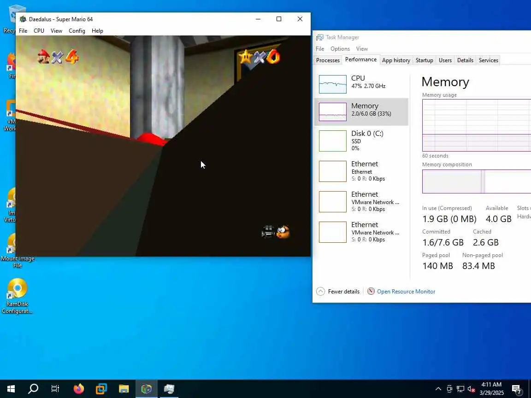Open taskbar Search
The height and width of the screenshot is (398, 531).
(x=33, y=389)
